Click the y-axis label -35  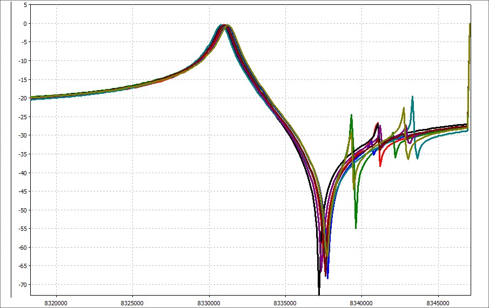(x=22, y=154)
